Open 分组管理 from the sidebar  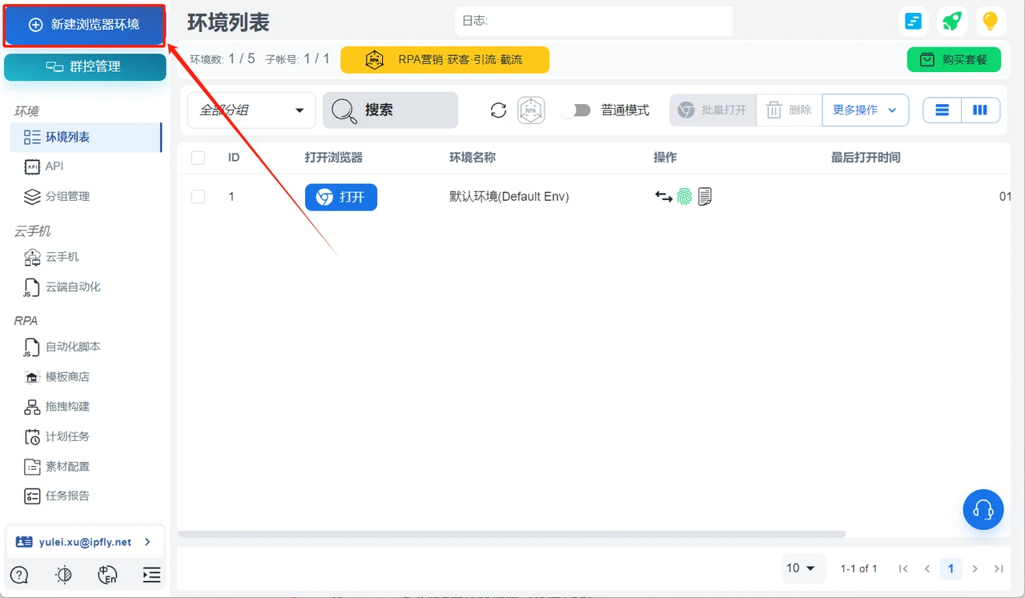point(86,196)
